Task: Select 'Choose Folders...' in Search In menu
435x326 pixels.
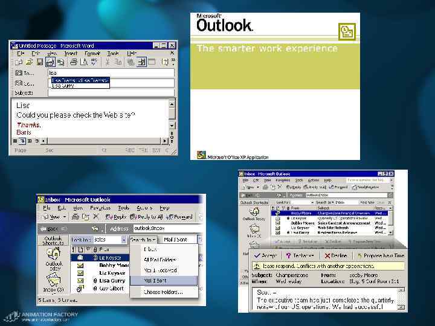Action: [x=164, y=292]
